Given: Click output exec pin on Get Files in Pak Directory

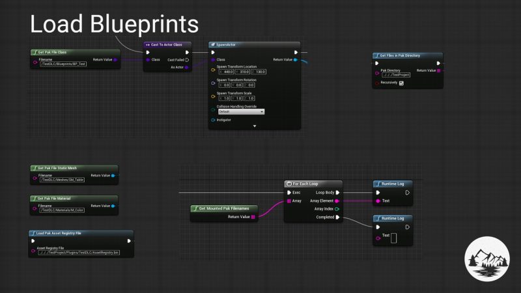Looking at the screenshot, I should (438, 63).
